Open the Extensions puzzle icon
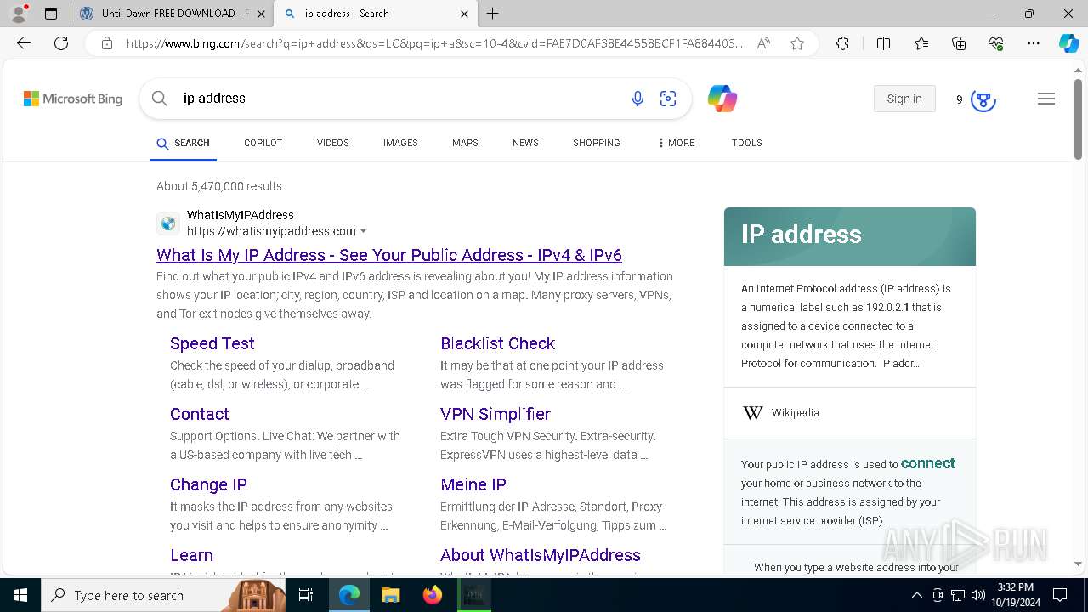Image resolution: width=1088 pixels, height=612 pixels. (842, 43)
